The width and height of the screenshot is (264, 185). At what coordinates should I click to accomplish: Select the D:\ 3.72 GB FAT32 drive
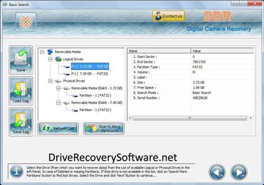click(90, 67)
